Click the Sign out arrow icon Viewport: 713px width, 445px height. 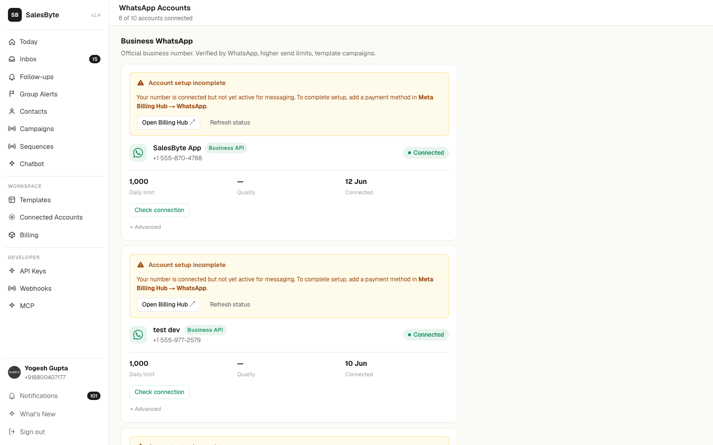[12, 432]
